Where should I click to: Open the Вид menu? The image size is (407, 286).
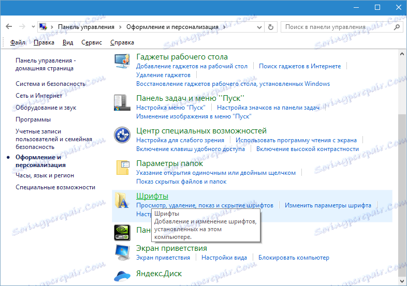click(x=68, y=42)
